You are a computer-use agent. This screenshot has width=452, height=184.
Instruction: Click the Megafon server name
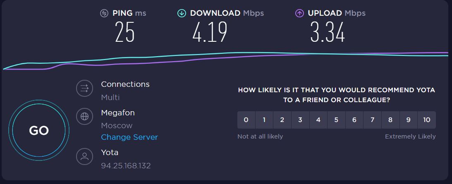[x=118, y=113]
